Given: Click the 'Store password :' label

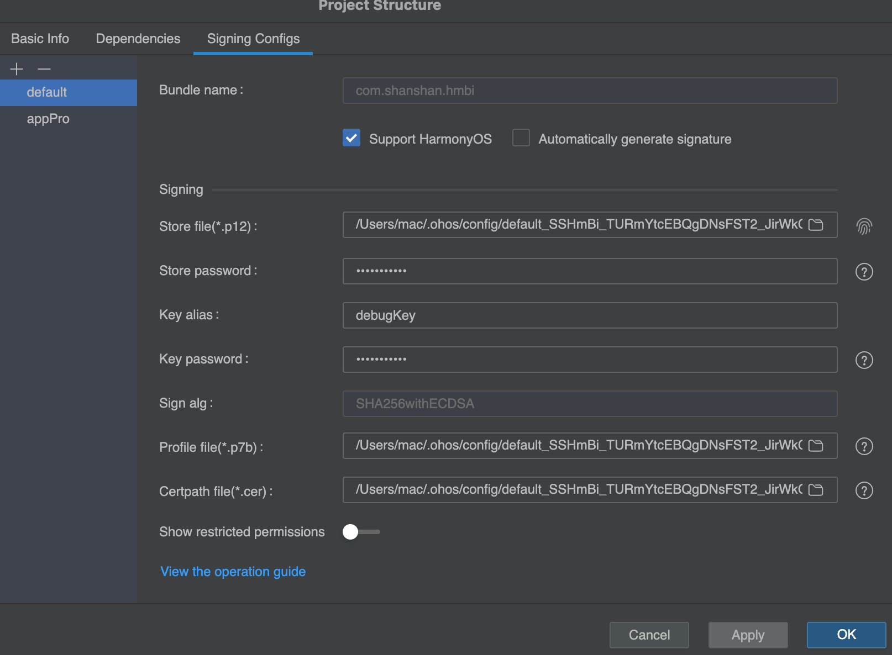Looking at the screenshot, I should coord(208,271).
